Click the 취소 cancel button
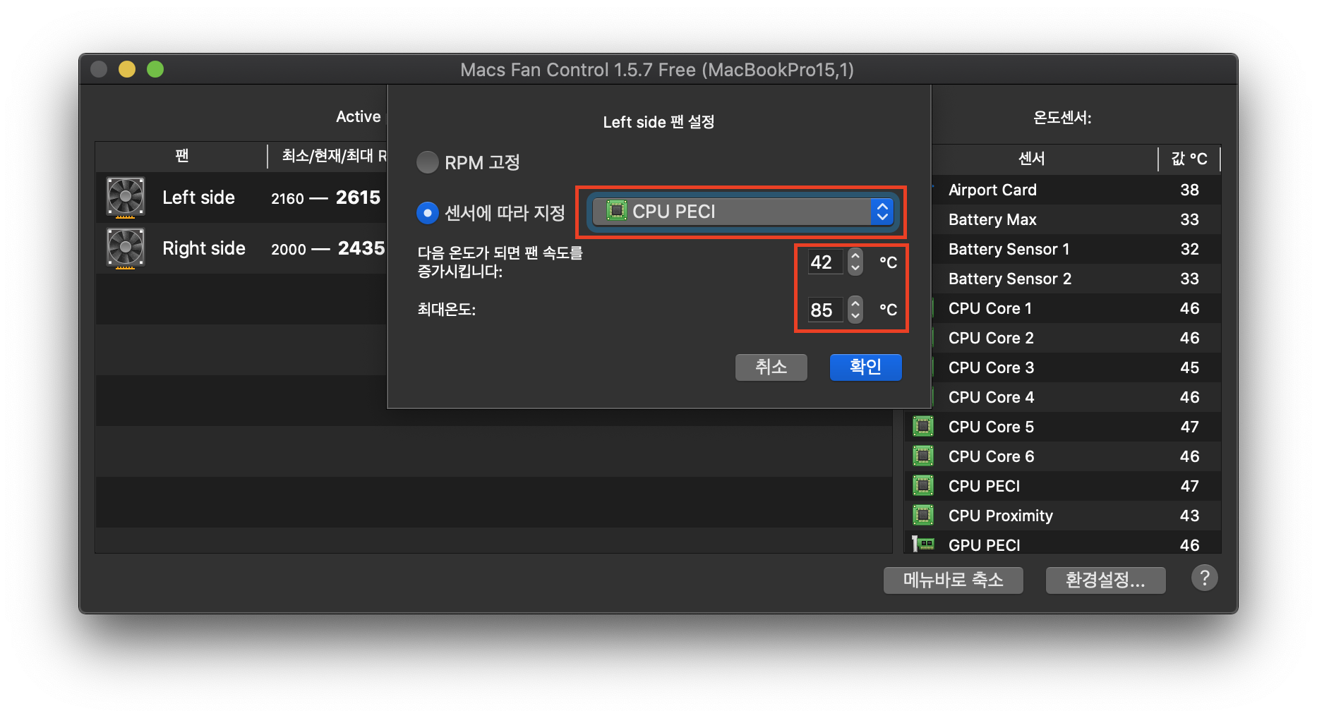The width and height of the screenshot is (1317, 718). tap(771, 367)
